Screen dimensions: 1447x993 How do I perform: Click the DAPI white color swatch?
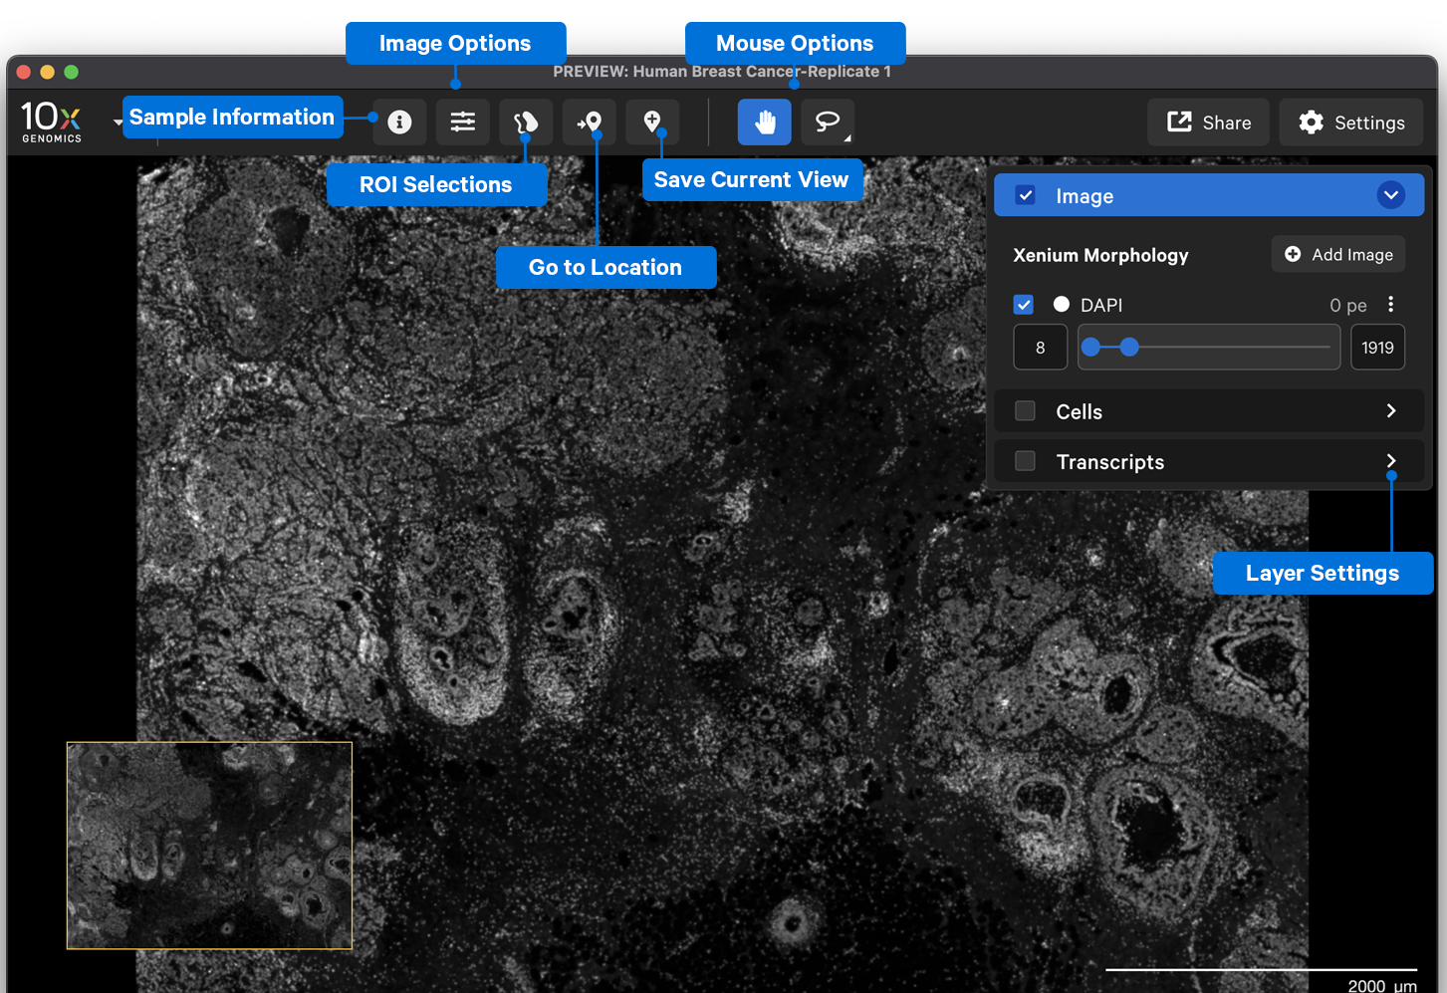click(x=1062, y=305)
